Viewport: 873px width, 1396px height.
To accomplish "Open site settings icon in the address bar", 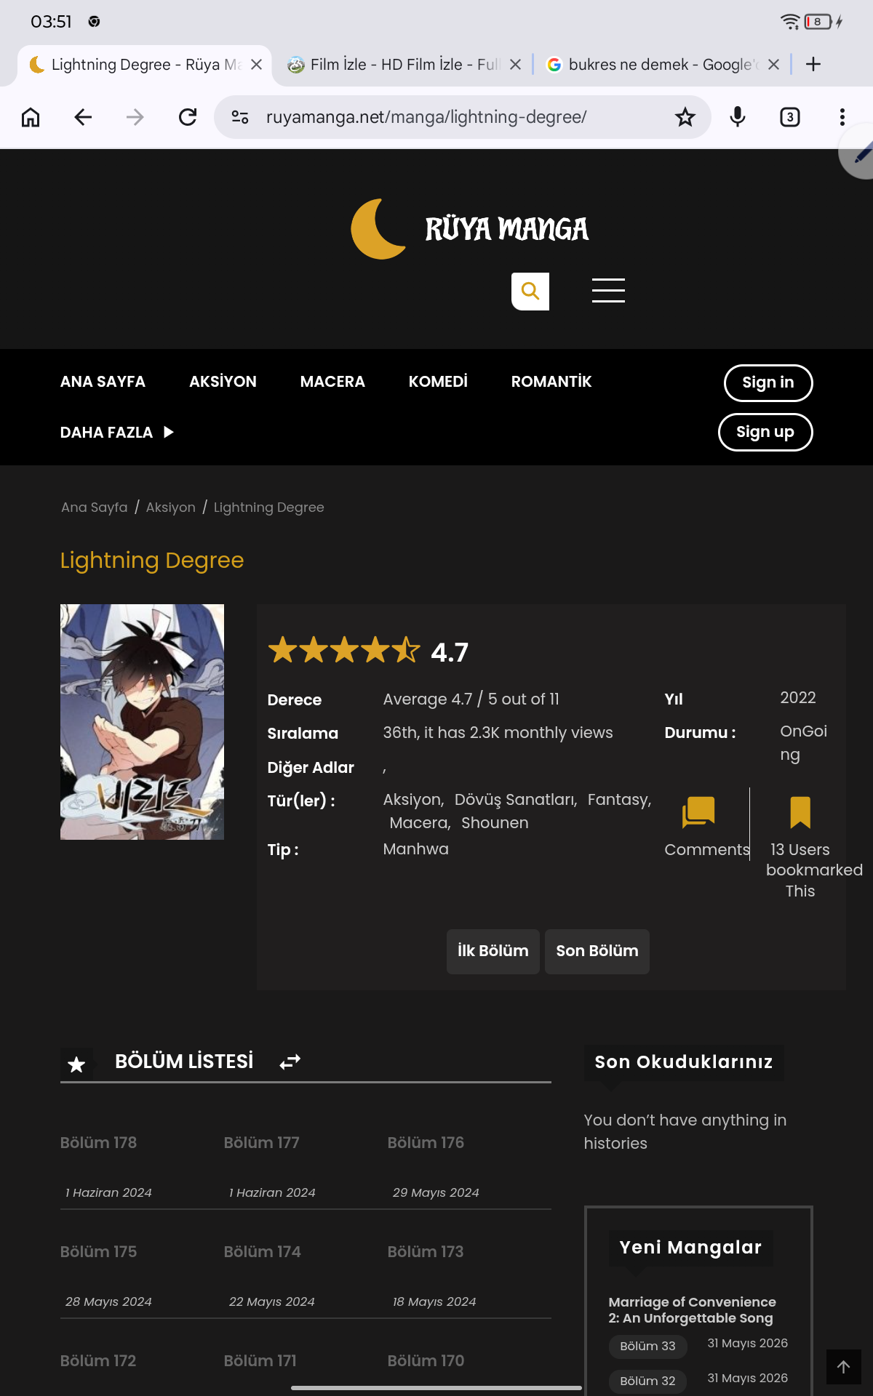I will click(240, 117).
